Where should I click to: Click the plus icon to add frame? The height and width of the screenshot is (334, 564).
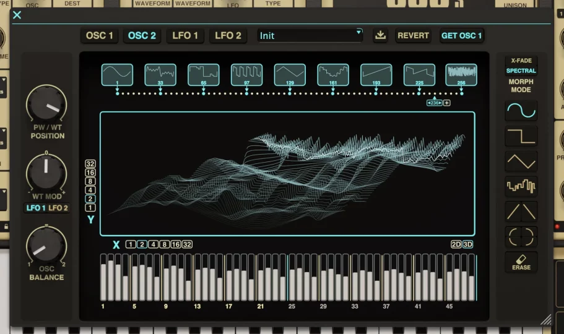(x=447, y=103)
